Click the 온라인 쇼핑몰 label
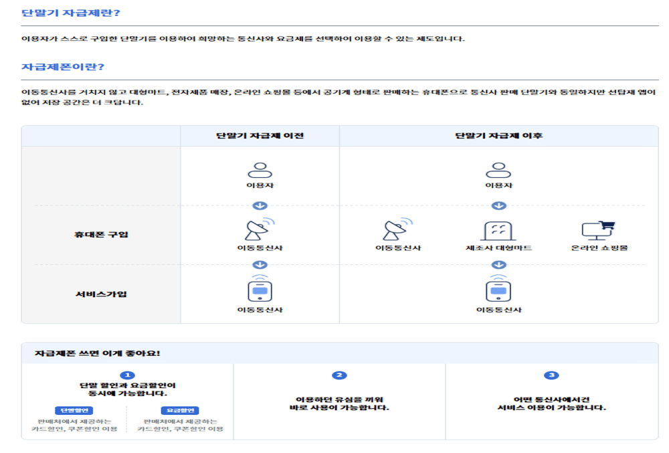669x453 pixels. pyautogui.click(x=599, y=248)
